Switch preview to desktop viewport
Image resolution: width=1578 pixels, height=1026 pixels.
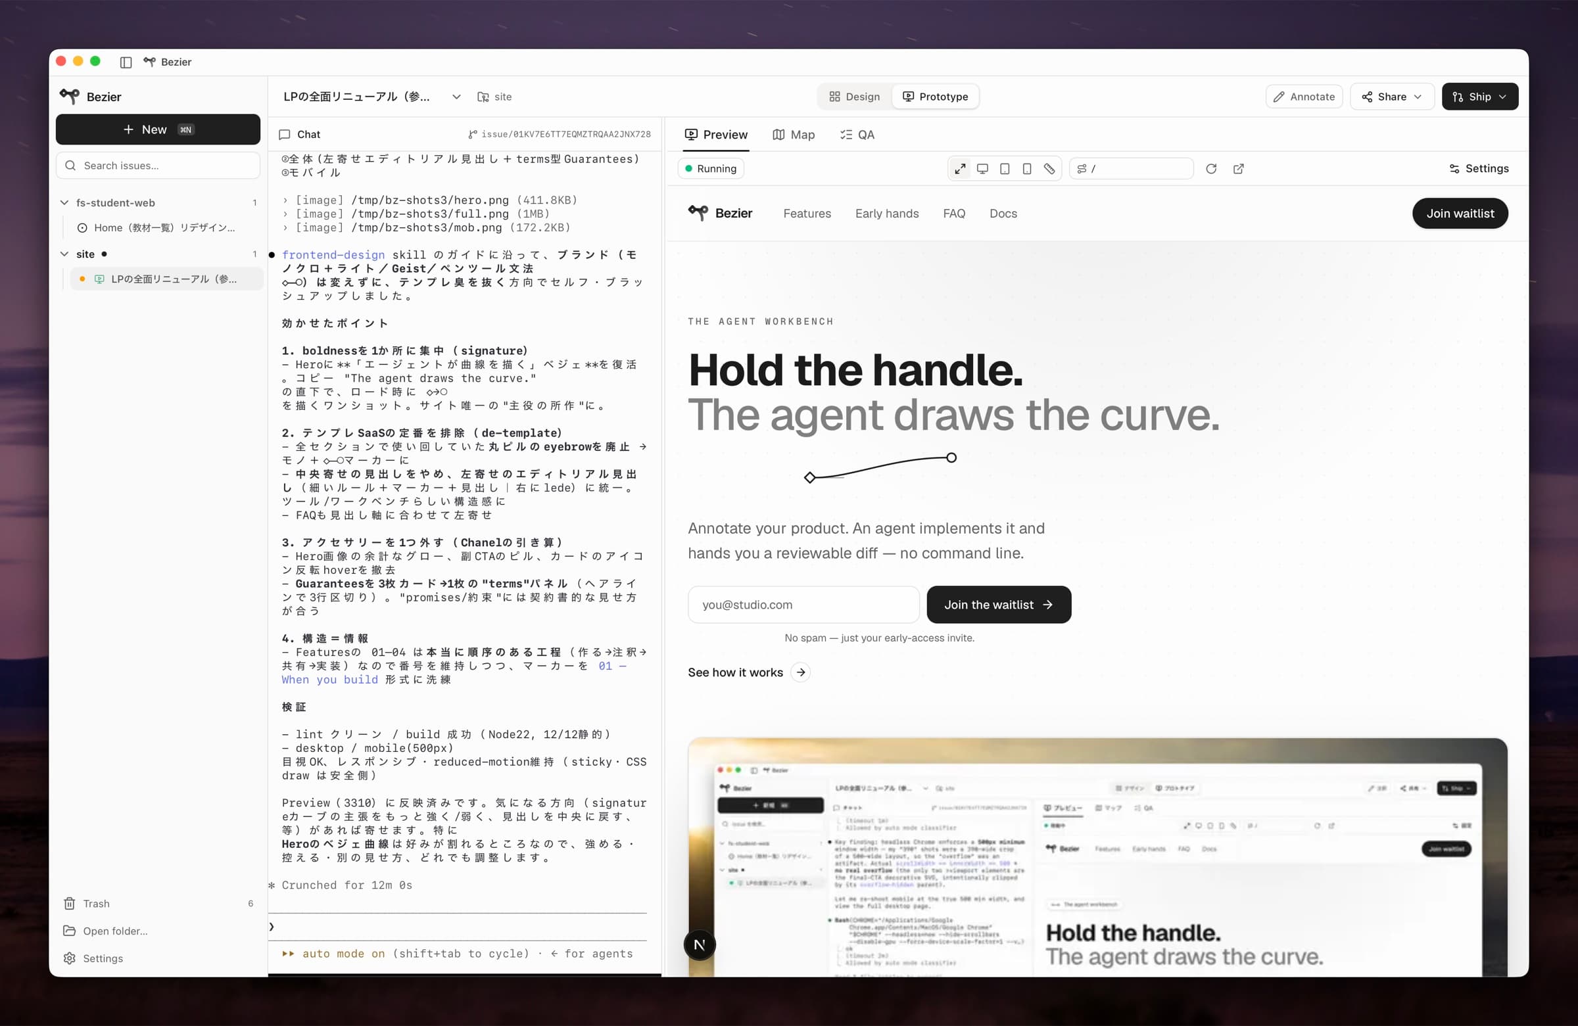click(982, 168)
